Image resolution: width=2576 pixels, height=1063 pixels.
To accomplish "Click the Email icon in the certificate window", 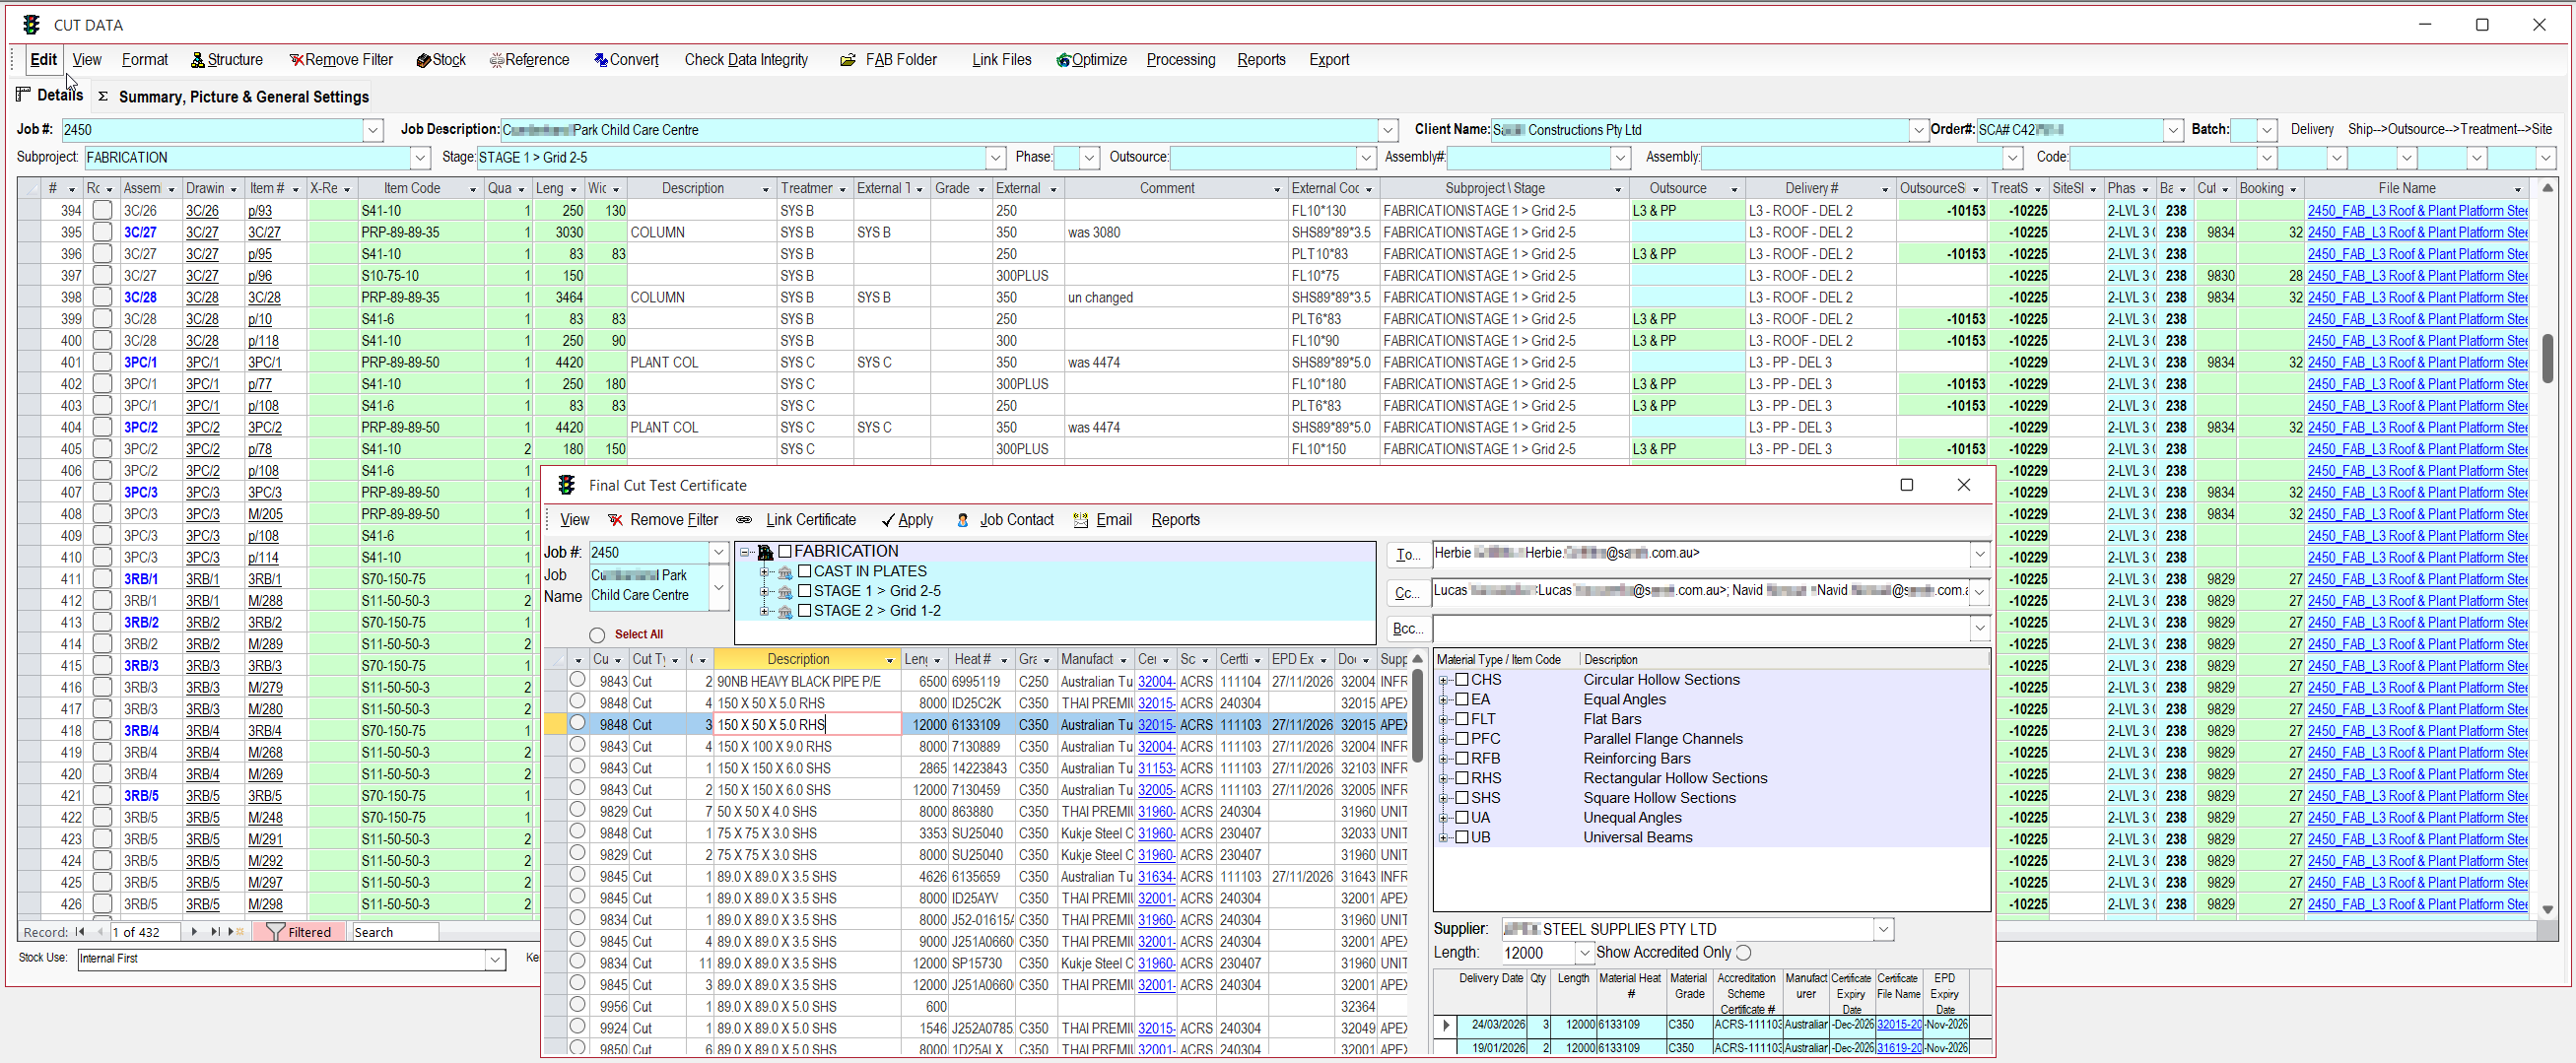I will tap(1081, 520).
